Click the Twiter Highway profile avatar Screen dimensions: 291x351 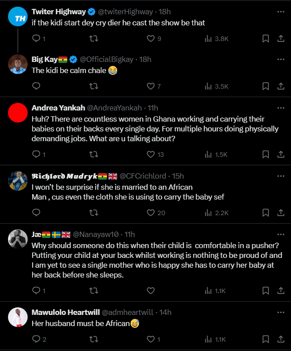click(x=19, y=18)
